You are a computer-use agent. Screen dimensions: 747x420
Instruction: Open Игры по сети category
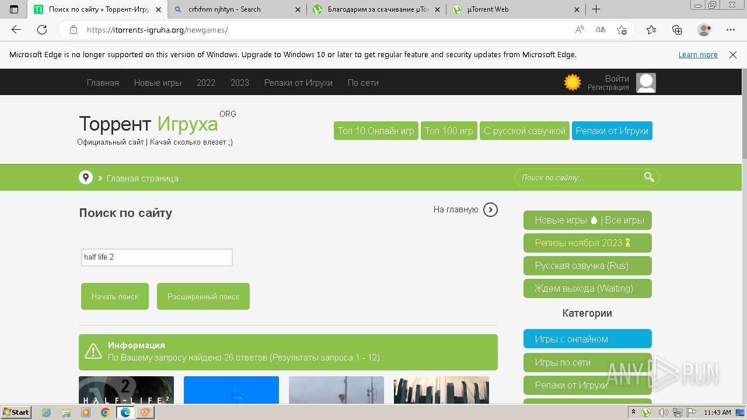point(588,362)
